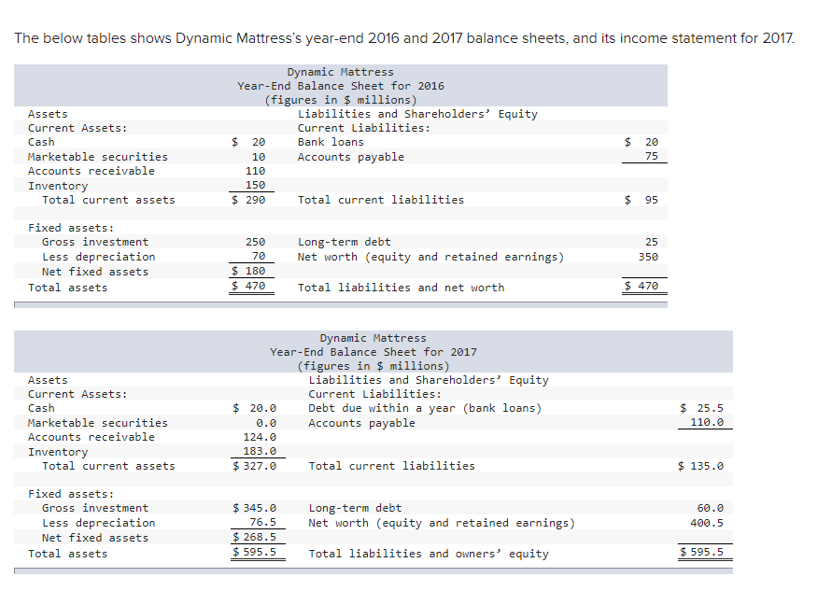Click the 2016 Accounts receivable value '110'
The width and height of the screenshot is (832, 591).
(x=255, y=172)
